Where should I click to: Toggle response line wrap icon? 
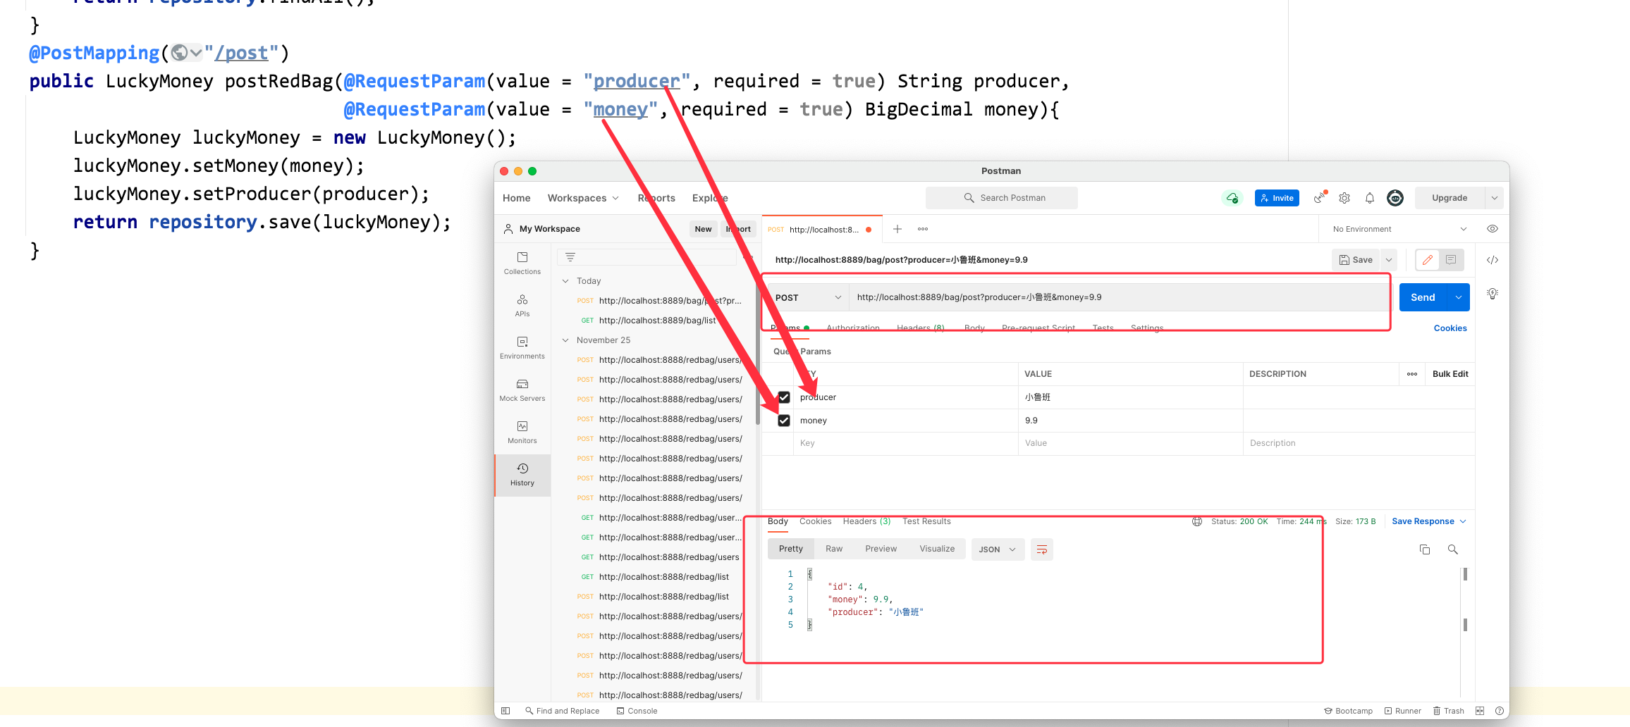(x=1042, y=549)
